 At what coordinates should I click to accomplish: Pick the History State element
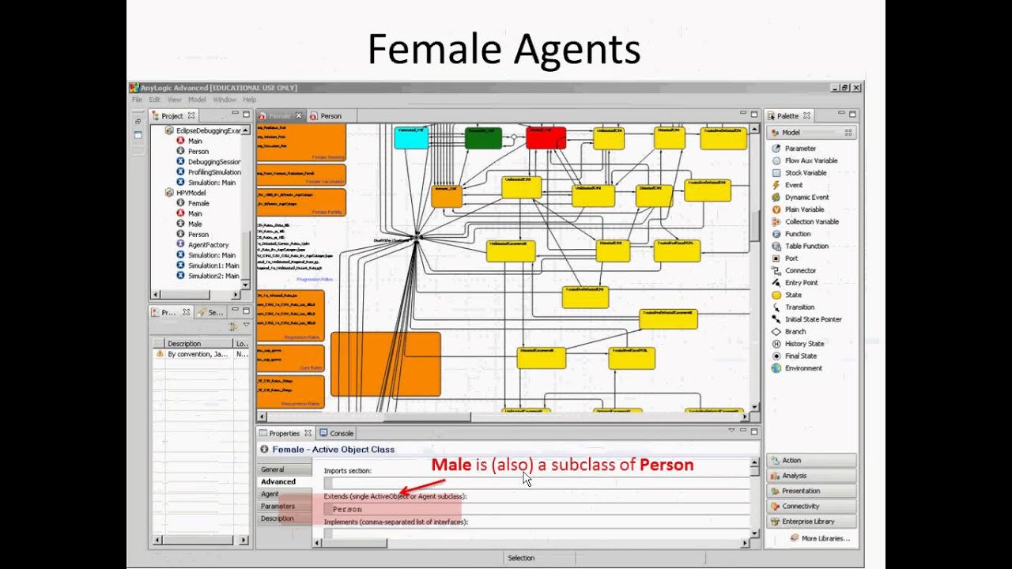[x=804, y=344]
